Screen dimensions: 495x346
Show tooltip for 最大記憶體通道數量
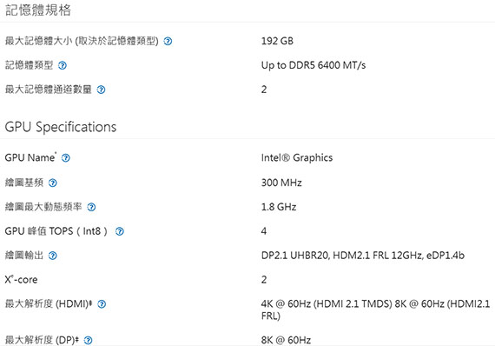click(x=101, y=90)
